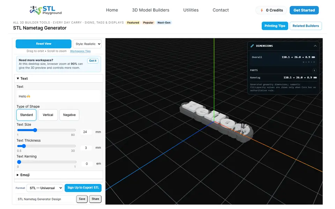
Task: Select the Standard shape type
Action: point(27,115)
